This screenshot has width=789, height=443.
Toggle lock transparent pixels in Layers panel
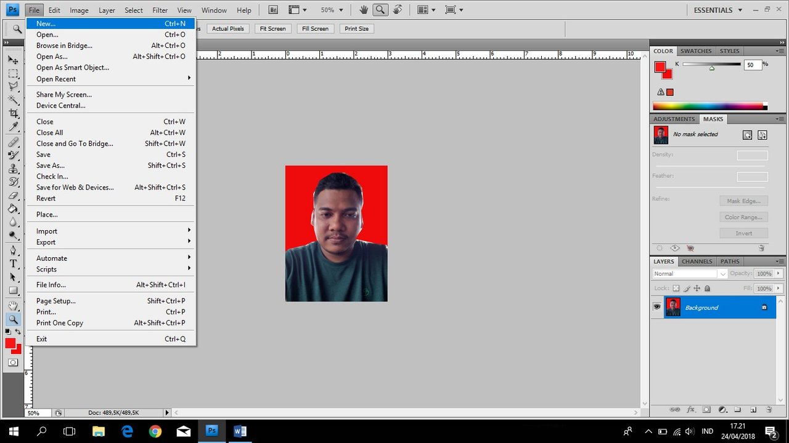click(676, 289)
